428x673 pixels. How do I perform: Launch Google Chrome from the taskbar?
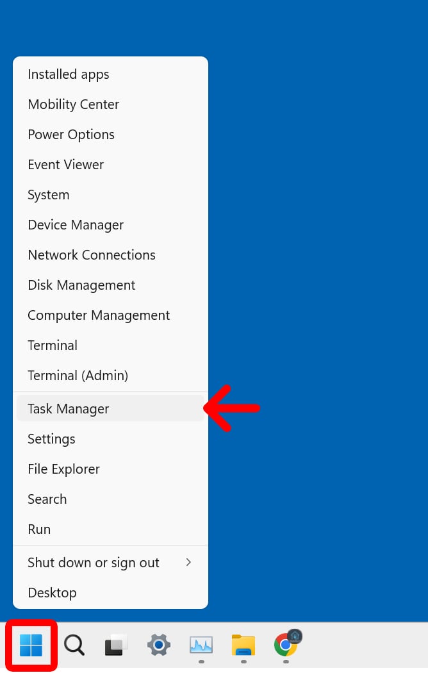point(286,645)
